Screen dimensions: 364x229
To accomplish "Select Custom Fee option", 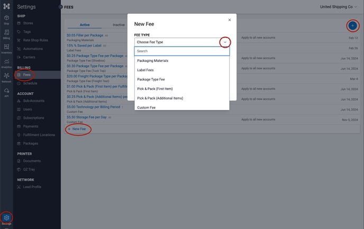I will (x=146, y=107).
